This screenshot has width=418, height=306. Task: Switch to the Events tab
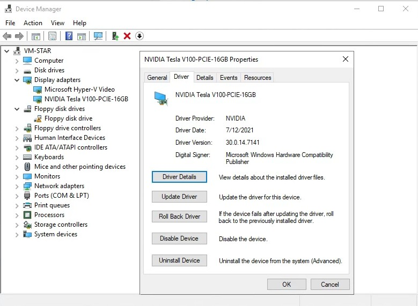(229, 78)
